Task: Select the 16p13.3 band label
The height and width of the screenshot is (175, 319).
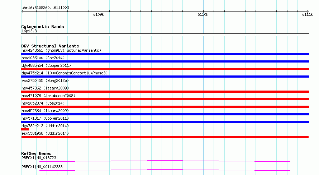Action: coord(29,31)
